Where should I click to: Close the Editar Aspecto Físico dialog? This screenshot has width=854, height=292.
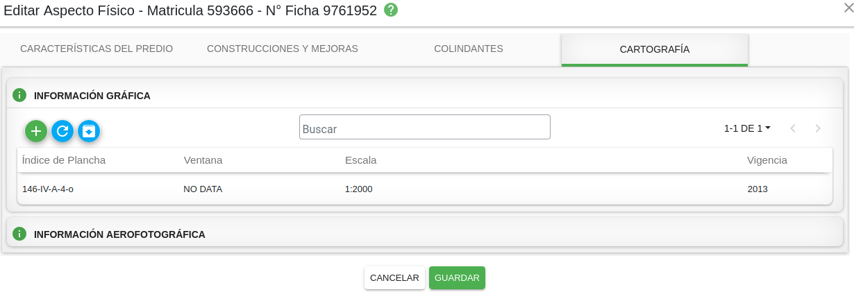click(848, 7)
